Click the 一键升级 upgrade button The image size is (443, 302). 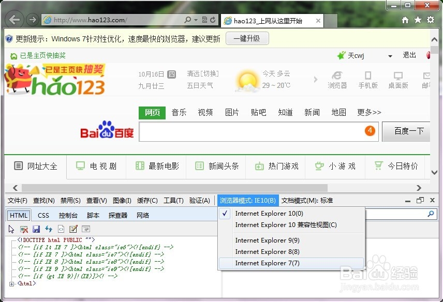247,38
